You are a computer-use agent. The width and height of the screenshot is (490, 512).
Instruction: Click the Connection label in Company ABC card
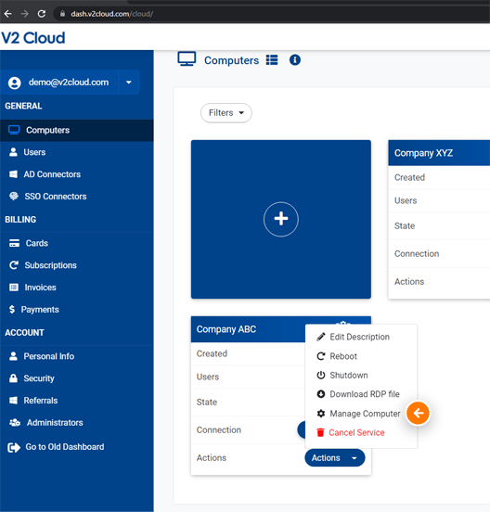(x=219, y=430)
